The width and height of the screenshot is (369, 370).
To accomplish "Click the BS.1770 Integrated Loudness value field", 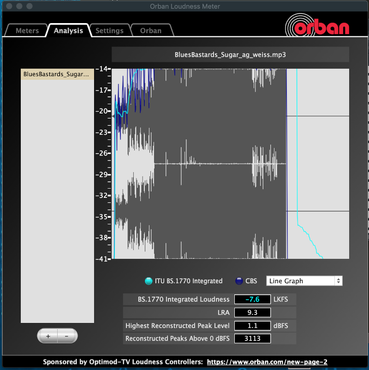I will [x=252, y=299].
